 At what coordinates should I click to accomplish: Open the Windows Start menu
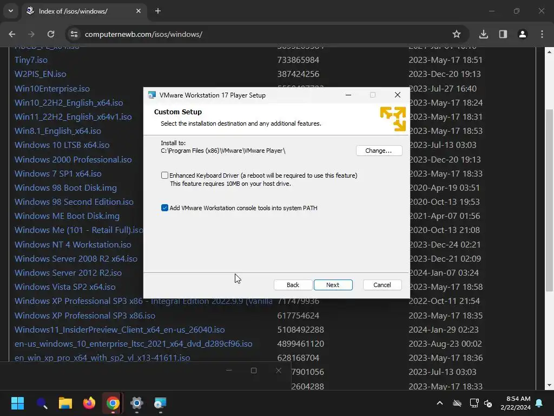17,403
